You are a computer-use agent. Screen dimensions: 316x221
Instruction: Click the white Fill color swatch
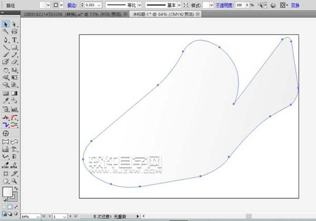click(7, 192)
